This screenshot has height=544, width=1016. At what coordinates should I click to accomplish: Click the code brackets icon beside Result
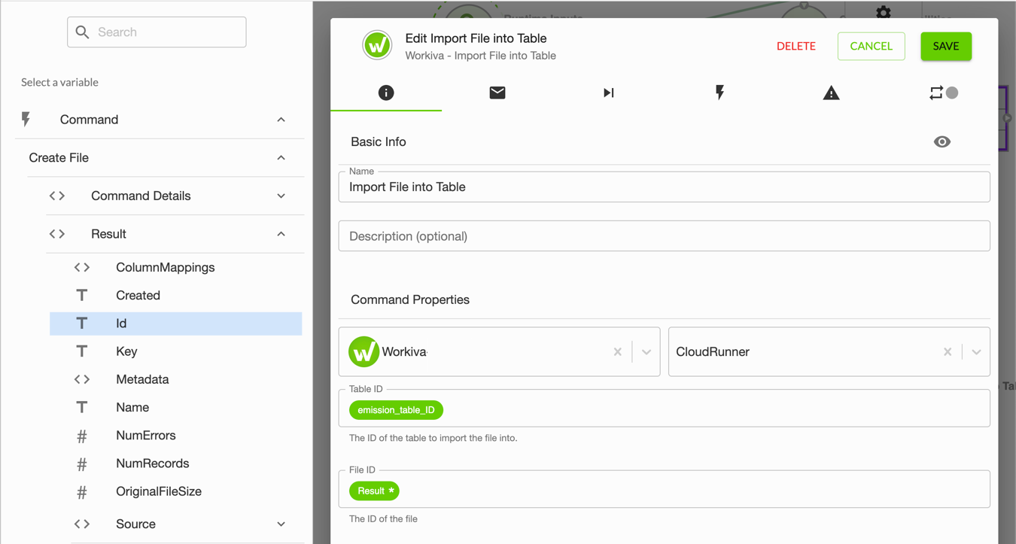coord(57,234)
